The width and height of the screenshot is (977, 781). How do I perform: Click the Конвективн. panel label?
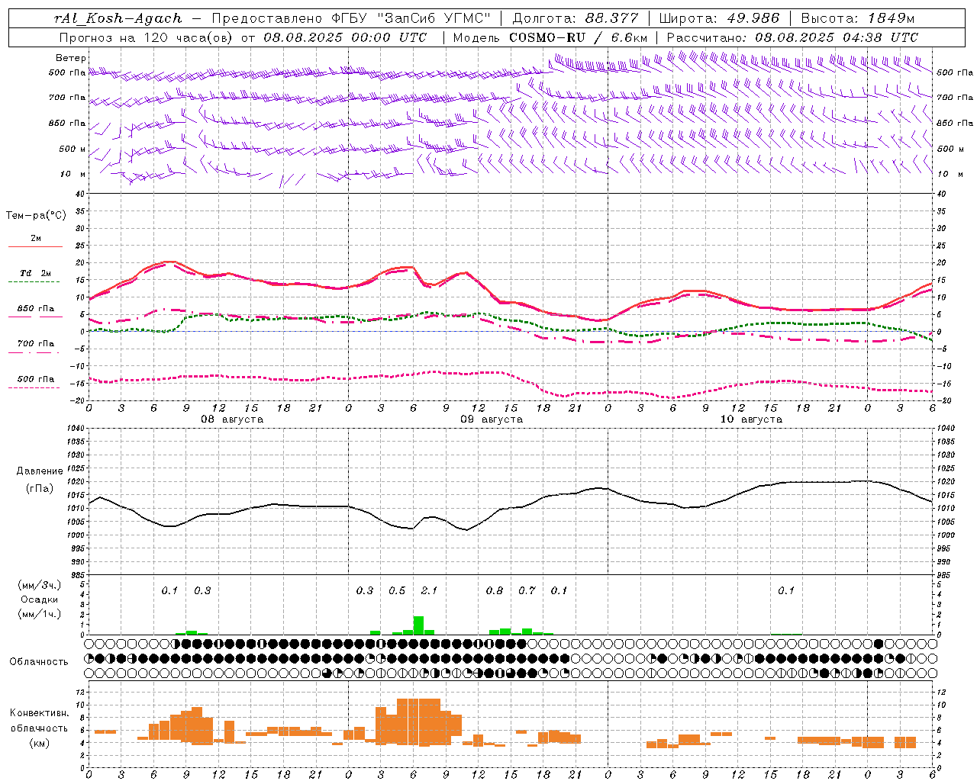(x=40, y=713)
